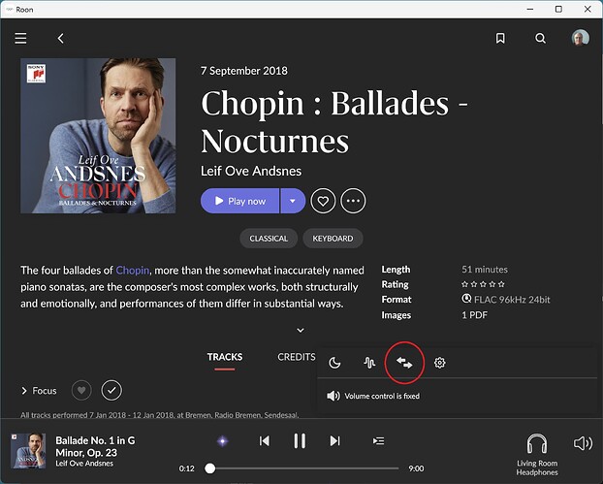
Task: Toggle the favorites heart filter
Action: pyautogui.click(x=81, y=391)
